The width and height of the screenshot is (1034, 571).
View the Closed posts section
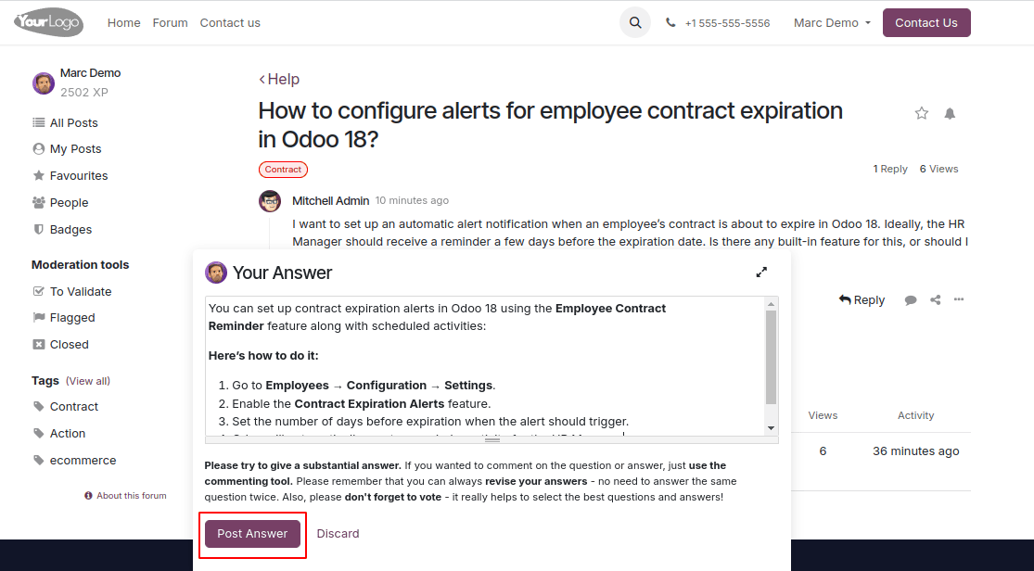[x=40, y=344]
